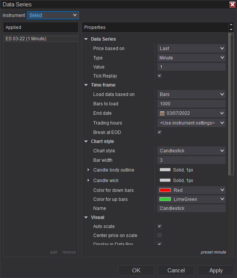Viewport: 237px width, 278px height.
Task: Click the preset minute link
Action: point(213,252)
